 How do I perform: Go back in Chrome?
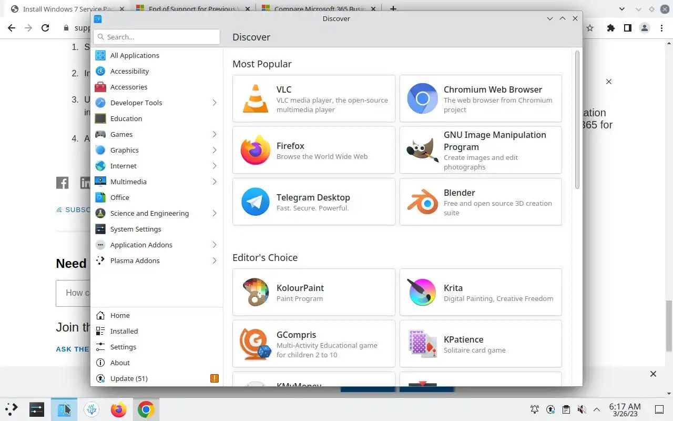click(x=12, y=28)
